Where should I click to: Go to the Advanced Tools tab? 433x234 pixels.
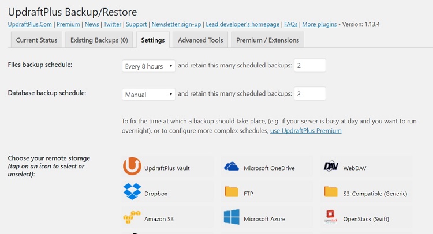click(200, 40)
